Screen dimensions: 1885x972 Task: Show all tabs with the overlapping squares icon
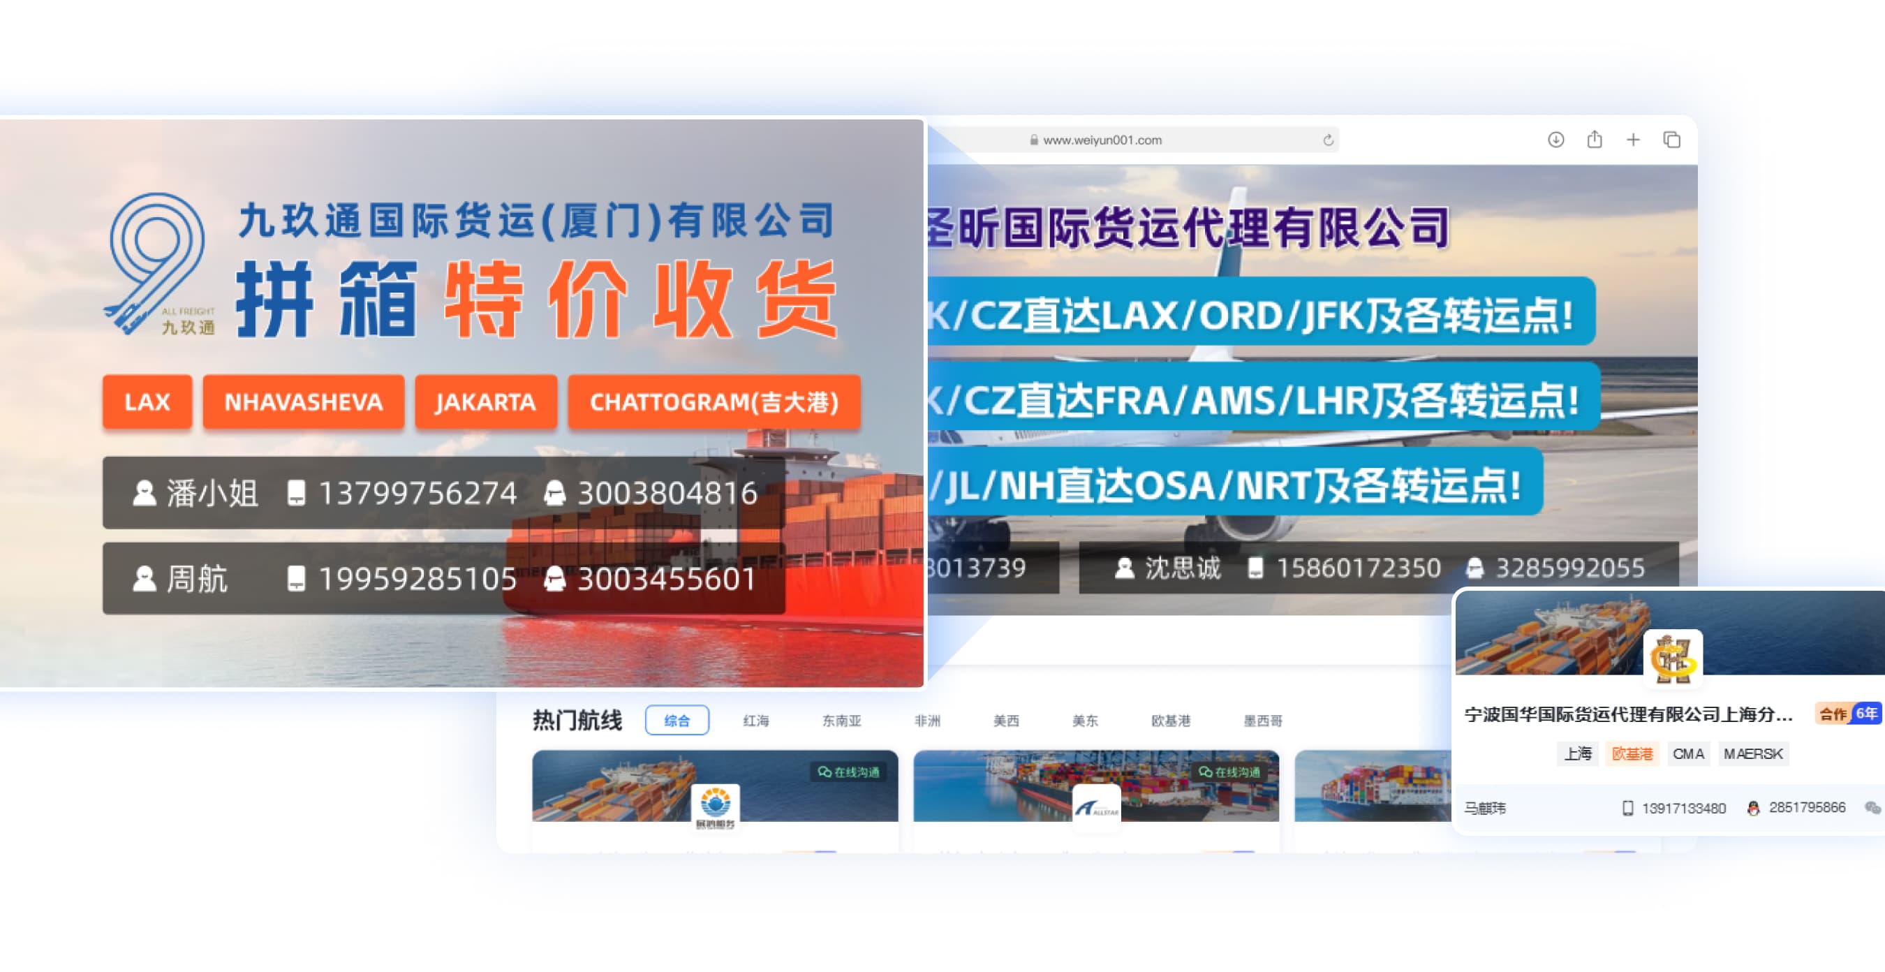(1671, 139)
